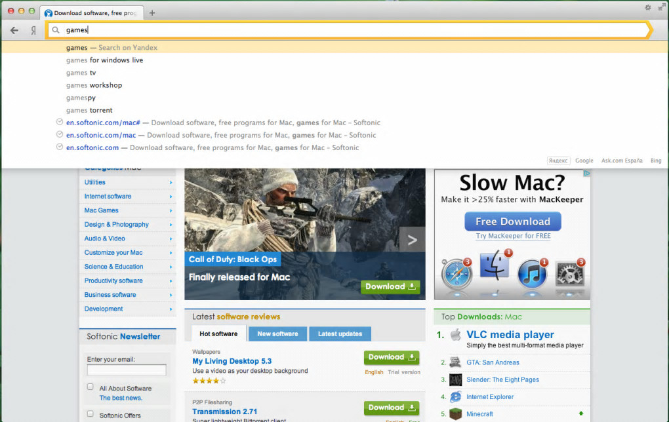Click Download for Transmission 2.71
Viewport: 669px width, 422px height.
point(392,408)
